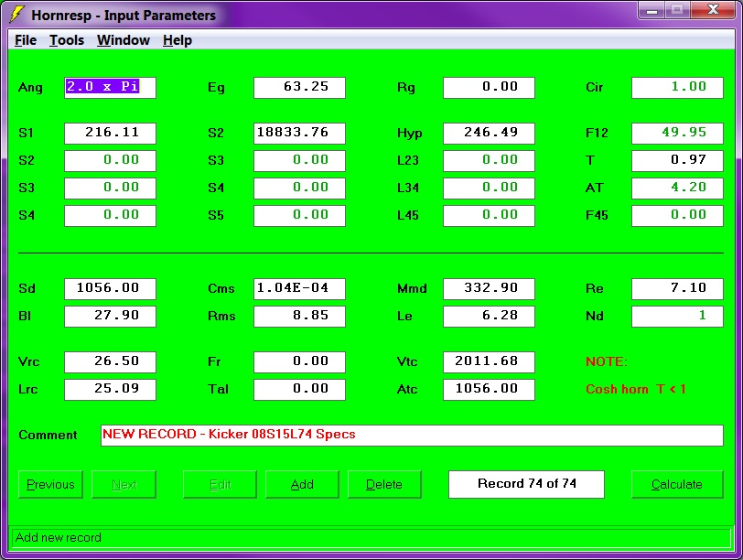Click the Next record button
The image size is (743, 560).
click(124, 484)
